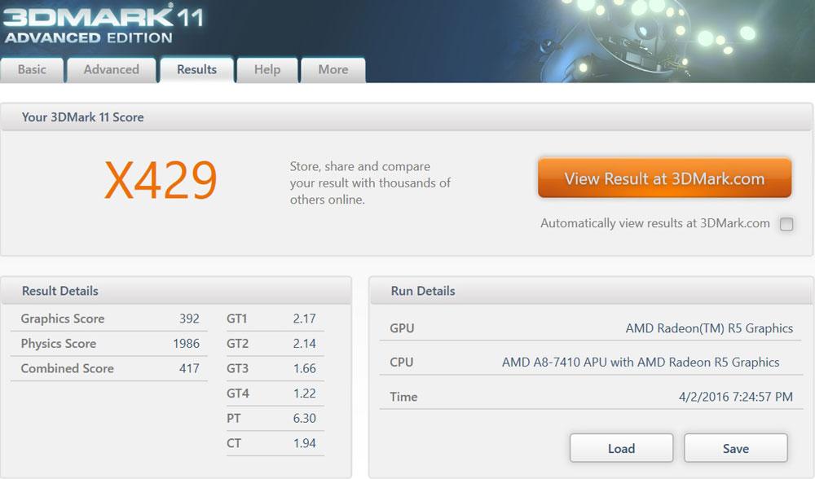The width and height of the screenshot is (815, 479).
Task: Click View Result at 3DMark.com button
Action: [664, 179]
